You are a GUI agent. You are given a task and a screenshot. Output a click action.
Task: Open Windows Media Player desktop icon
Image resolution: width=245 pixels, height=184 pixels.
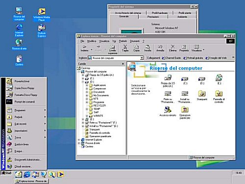coord(42,15)
